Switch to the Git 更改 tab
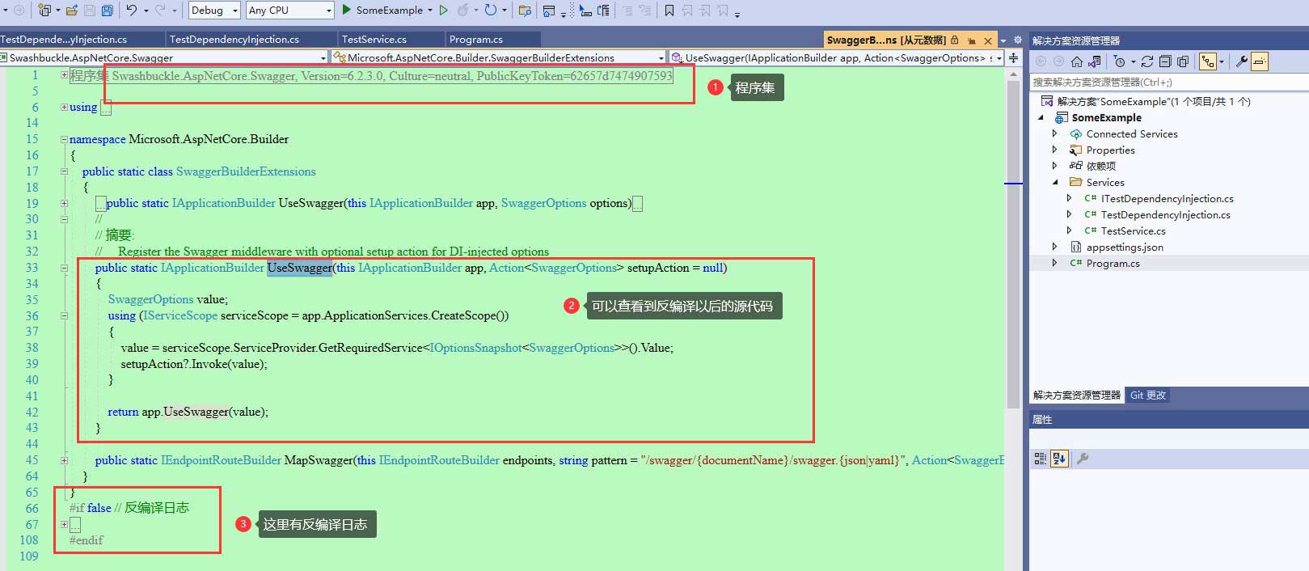Image resolution: width=1309 pixels, height=571 pixels. pos(1148,395)
